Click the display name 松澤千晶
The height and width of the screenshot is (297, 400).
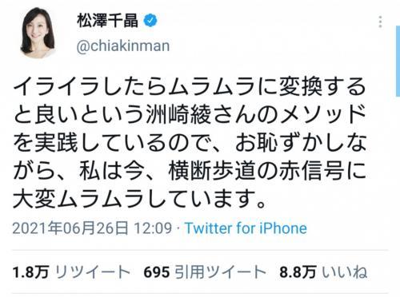coord(107,21)
